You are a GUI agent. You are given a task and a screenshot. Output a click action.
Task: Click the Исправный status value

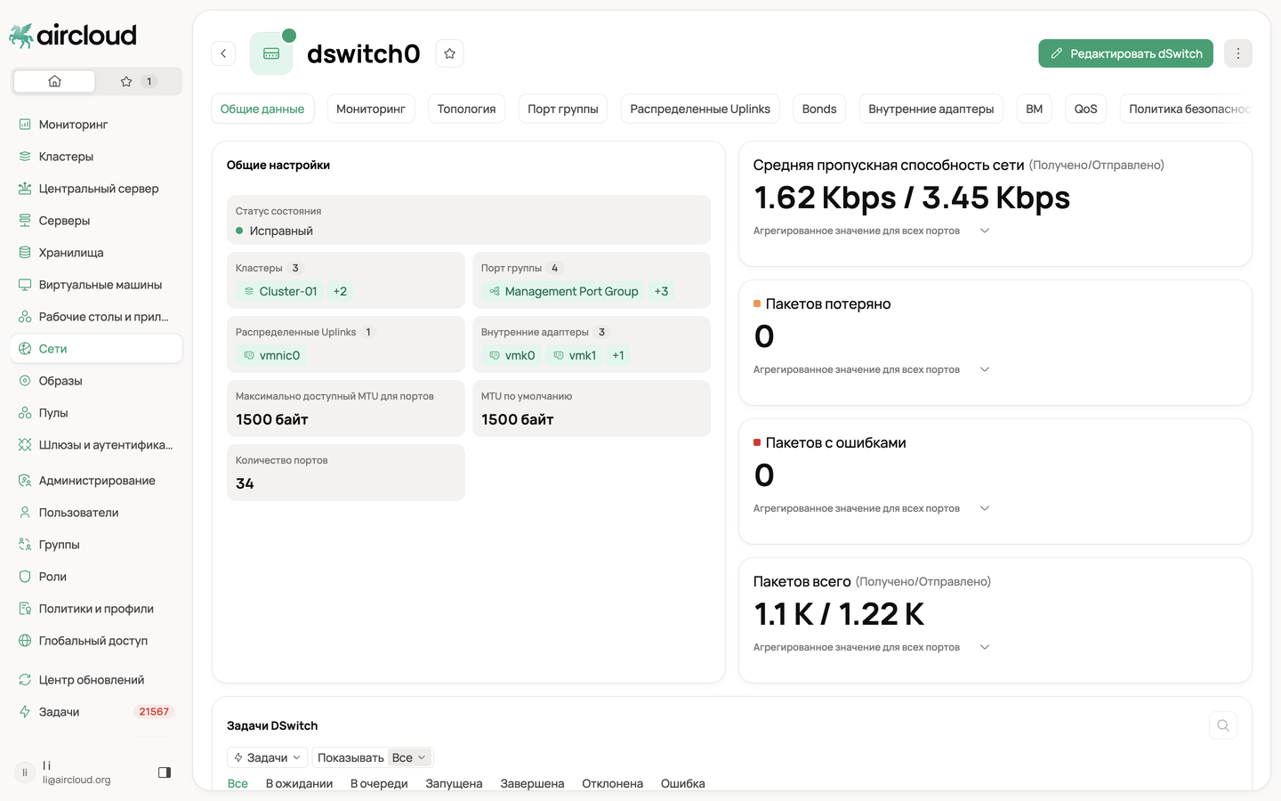[x=281, y=231]
